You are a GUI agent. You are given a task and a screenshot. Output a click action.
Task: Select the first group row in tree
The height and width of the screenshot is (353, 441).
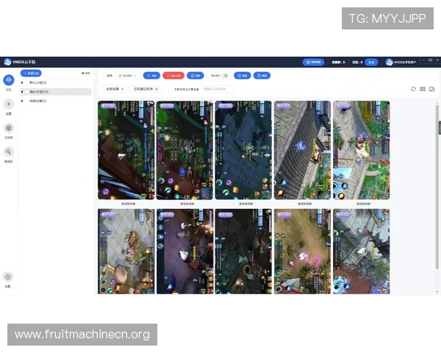[56, 83]
